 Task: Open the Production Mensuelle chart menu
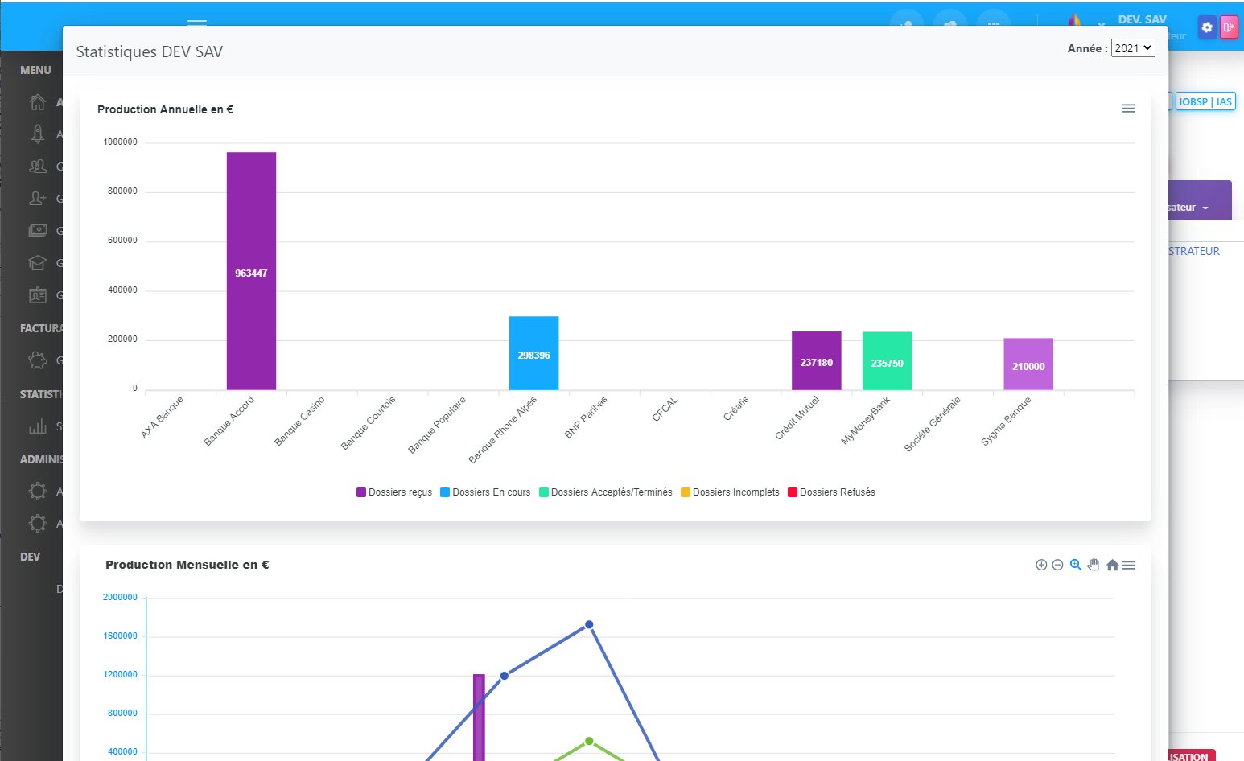(1129, 566)
